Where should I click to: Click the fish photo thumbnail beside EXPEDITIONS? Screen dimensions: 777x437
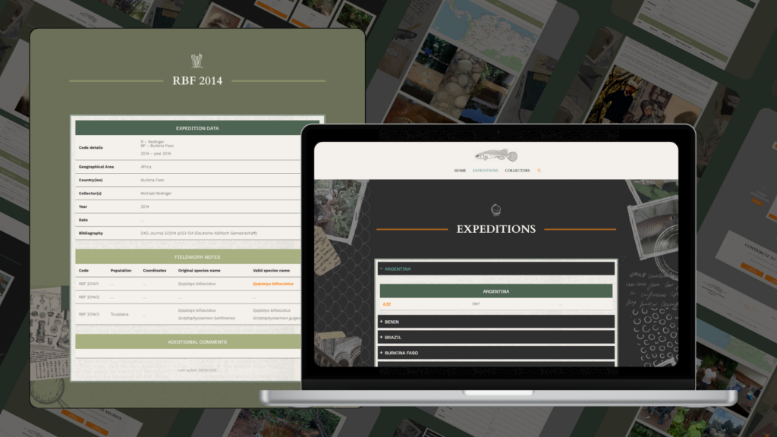(x=653, y=228)
